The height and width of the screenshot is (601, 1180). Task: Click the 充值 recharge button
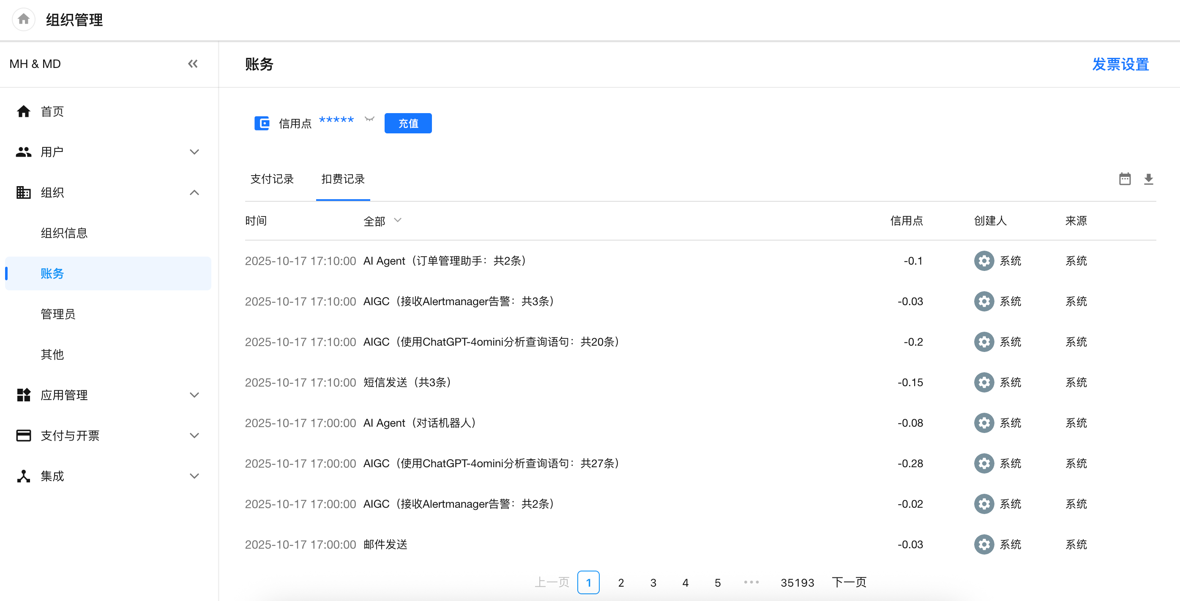[x=408, y=123]
